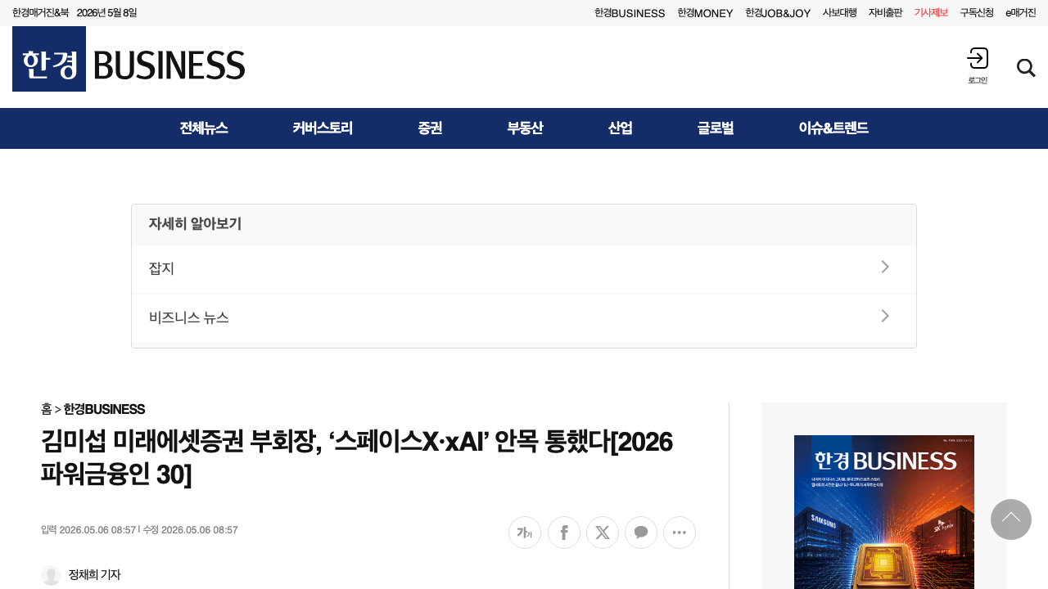Open 한경BUSINESS top link

pyautogui.click(x=630, y=13)
